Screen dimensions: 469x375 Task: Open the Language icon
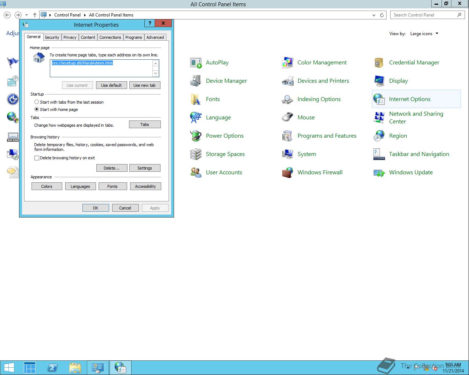(196, 118)
